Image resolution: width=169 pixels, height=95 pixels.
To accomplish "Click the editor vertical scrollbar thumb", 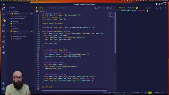I will pos(115,32).
